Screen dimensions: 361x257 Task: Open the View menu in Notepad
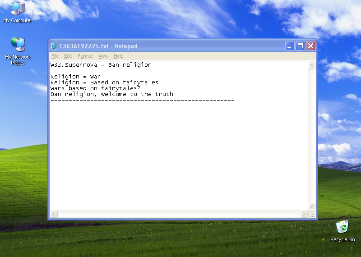tap(103, 56)
